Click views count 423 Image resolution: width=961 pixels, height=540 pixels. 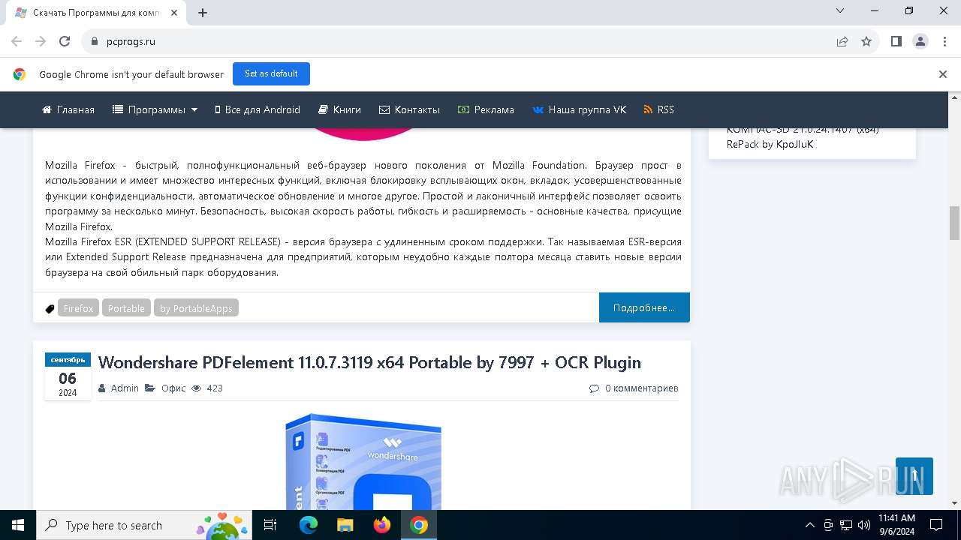[x=207, y=388]
